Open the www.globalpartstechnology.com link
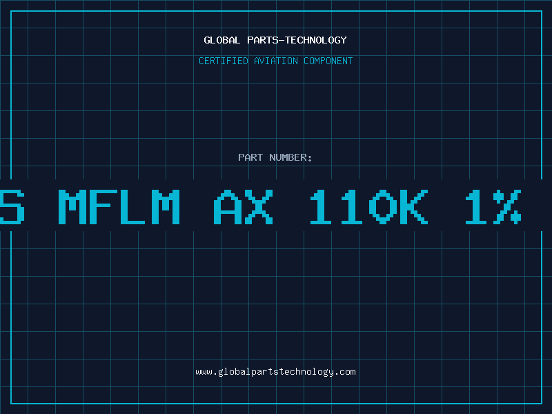This screenshot has width=552, height=414. coord(275,372)
